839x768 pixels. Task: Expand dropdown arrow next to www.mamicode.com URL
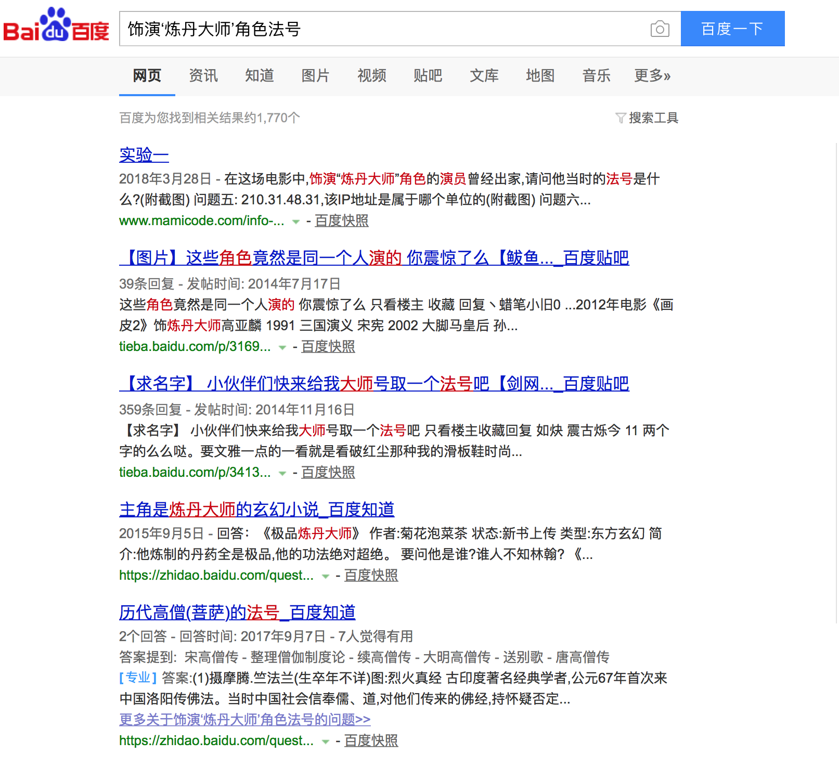coord(296,222)
